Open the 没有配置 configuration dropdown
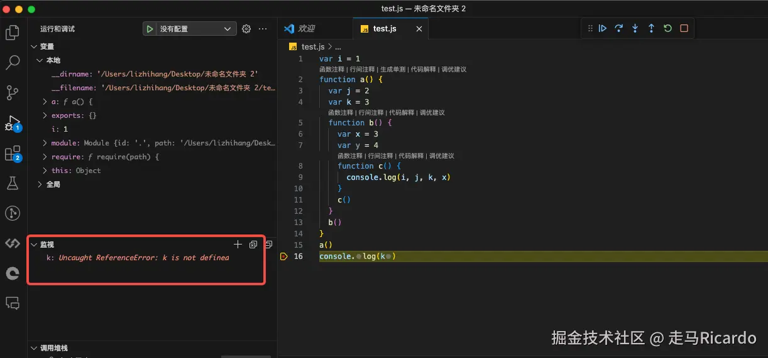Screen dimensions: 768x358 pyautogui.click(x=196, y=29)
